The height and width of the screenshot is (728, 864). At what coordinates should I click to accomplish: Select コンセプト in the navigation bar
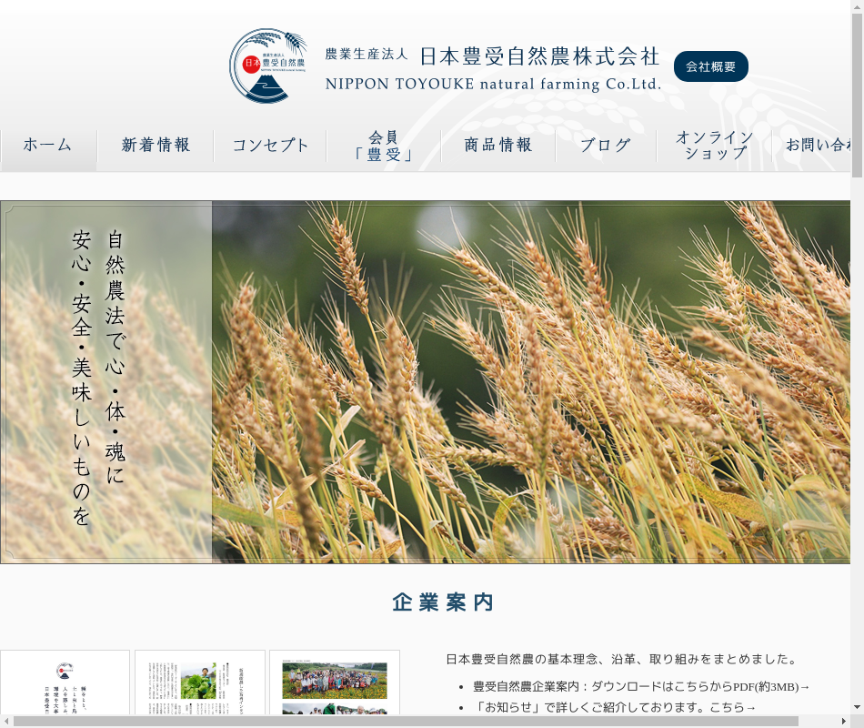point(270,146)
